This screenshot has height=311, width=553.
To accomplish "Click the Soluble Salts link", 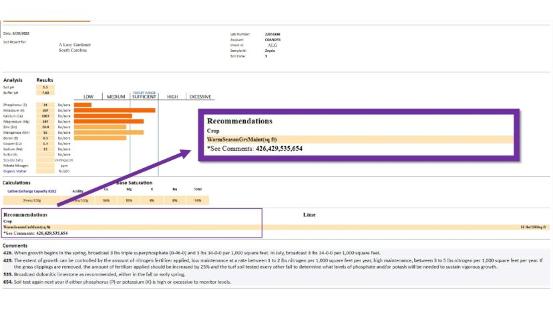I will pyautogui.click(x=13, y=160).
